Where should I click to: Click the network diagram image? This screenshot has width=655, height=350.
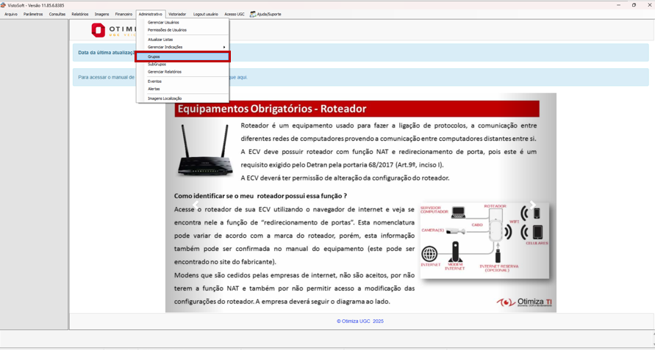pos(484,240)
